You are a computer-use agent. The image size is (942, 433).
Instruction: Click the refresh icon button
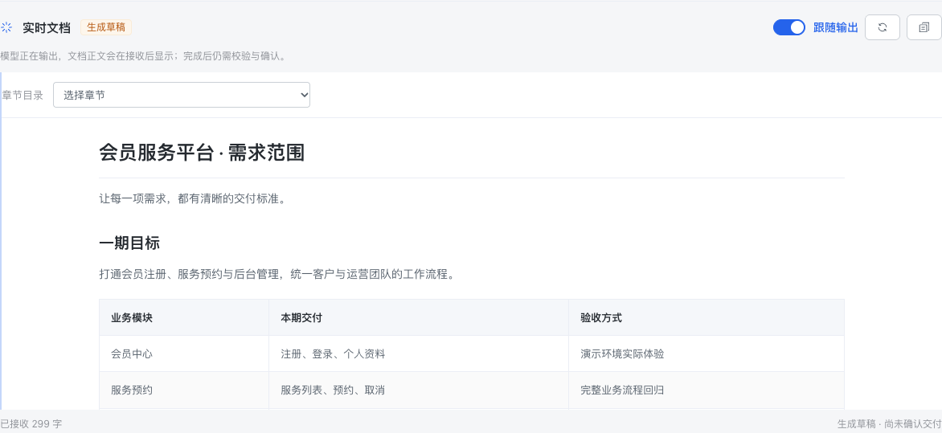pos(882,27)
